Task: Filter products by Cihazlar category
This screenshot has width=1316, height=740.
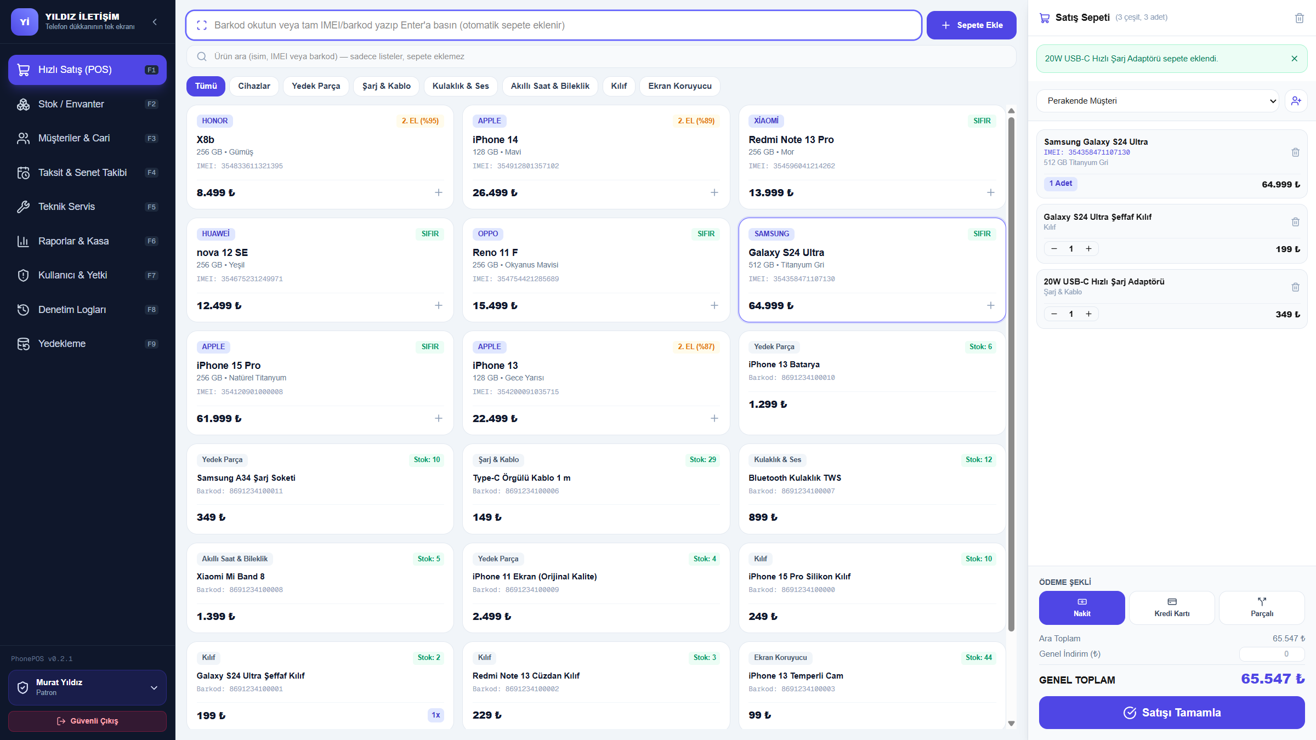Action: 254,86
